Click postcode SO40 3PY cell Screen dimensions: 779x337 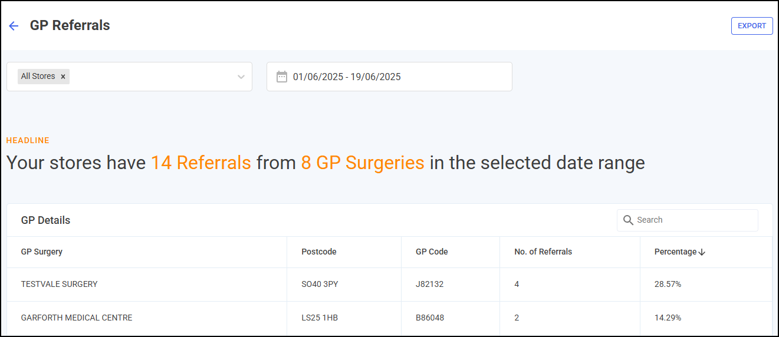(x=320, y=285)
